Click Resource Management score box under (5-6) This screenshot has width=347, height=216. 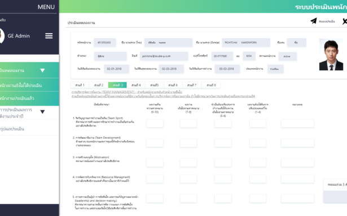point(223,179)
